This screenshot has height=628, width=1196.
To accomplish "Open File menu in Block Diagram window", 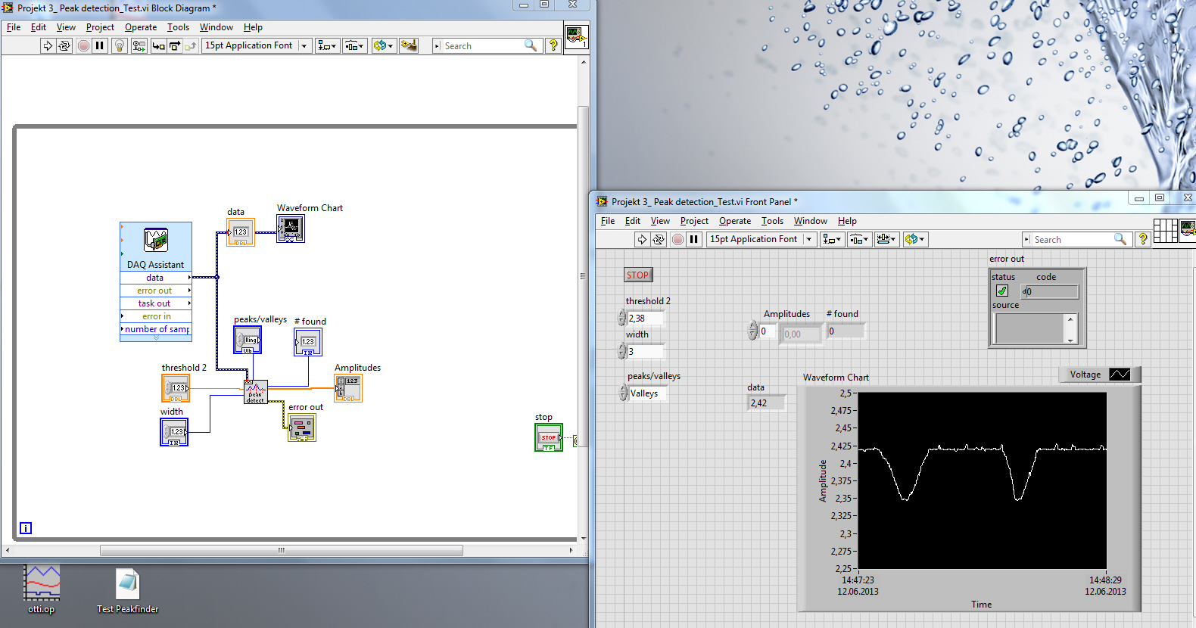I will coord(14,27).
